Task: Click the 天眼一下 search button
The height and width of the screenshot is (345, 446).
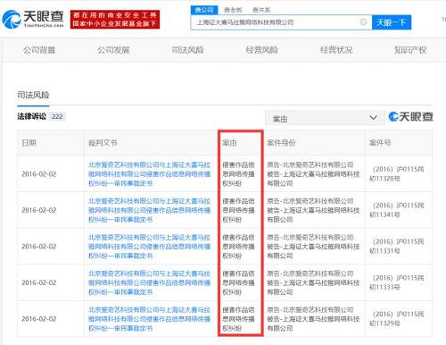Action: (392, 22)
